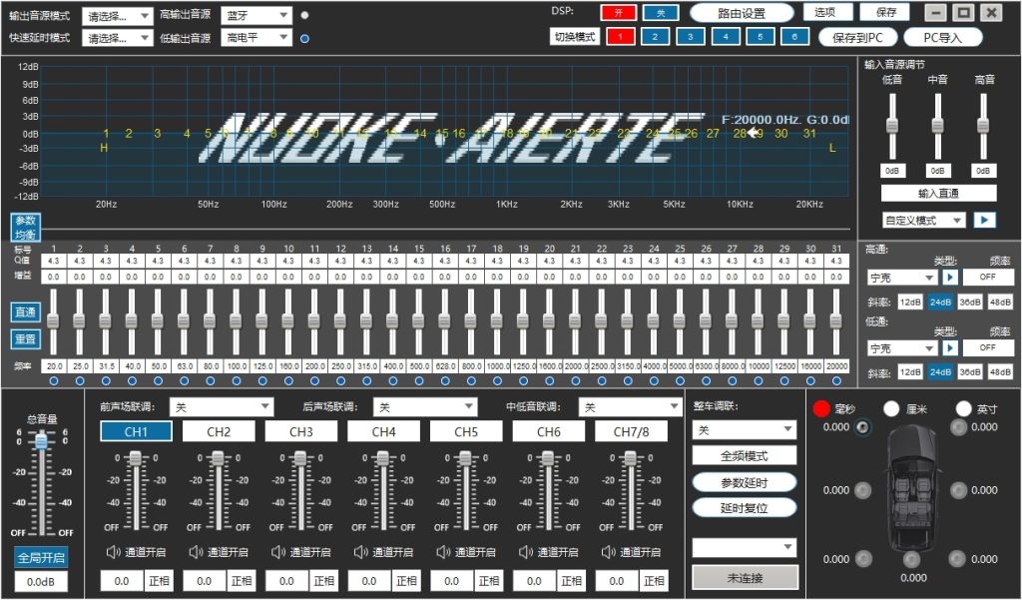1022x600 pixels.
Task: Click the arrow button beside 高通 type dropdown
Action: pos(950,278)
